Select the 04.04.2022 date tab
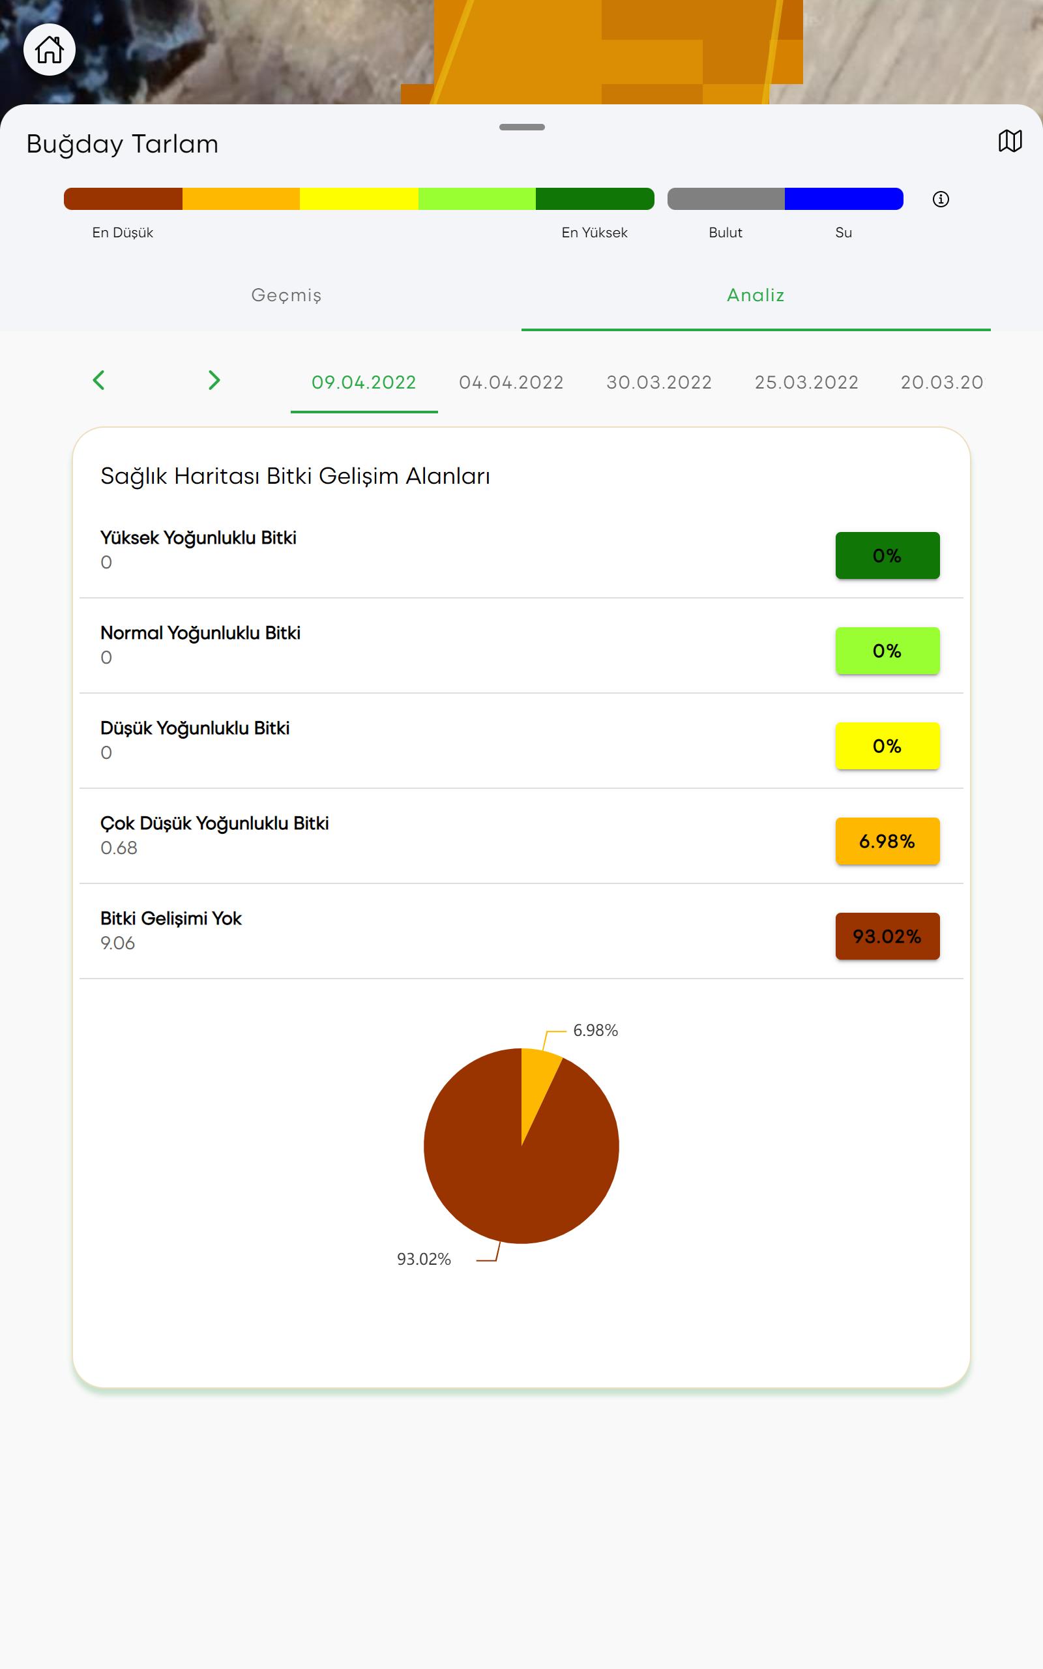 coord(511,382)
